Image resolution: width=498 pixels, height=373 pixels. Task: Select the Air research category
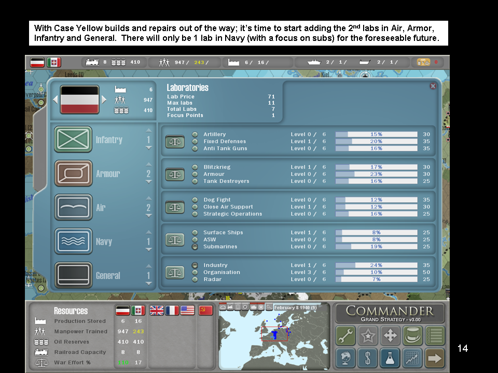click(73, 208)
